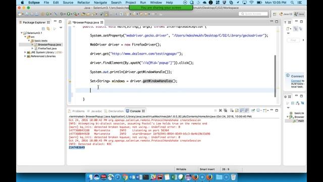Viewport: 323px width, 182px height.
Task: Switch to the Problems tab
Action: click(x=76, y=111)
